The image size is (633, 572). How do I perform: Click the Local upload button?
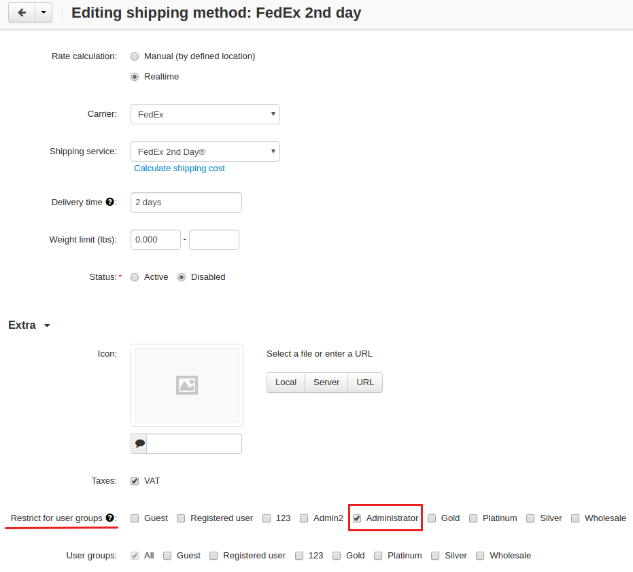(286, 382)
